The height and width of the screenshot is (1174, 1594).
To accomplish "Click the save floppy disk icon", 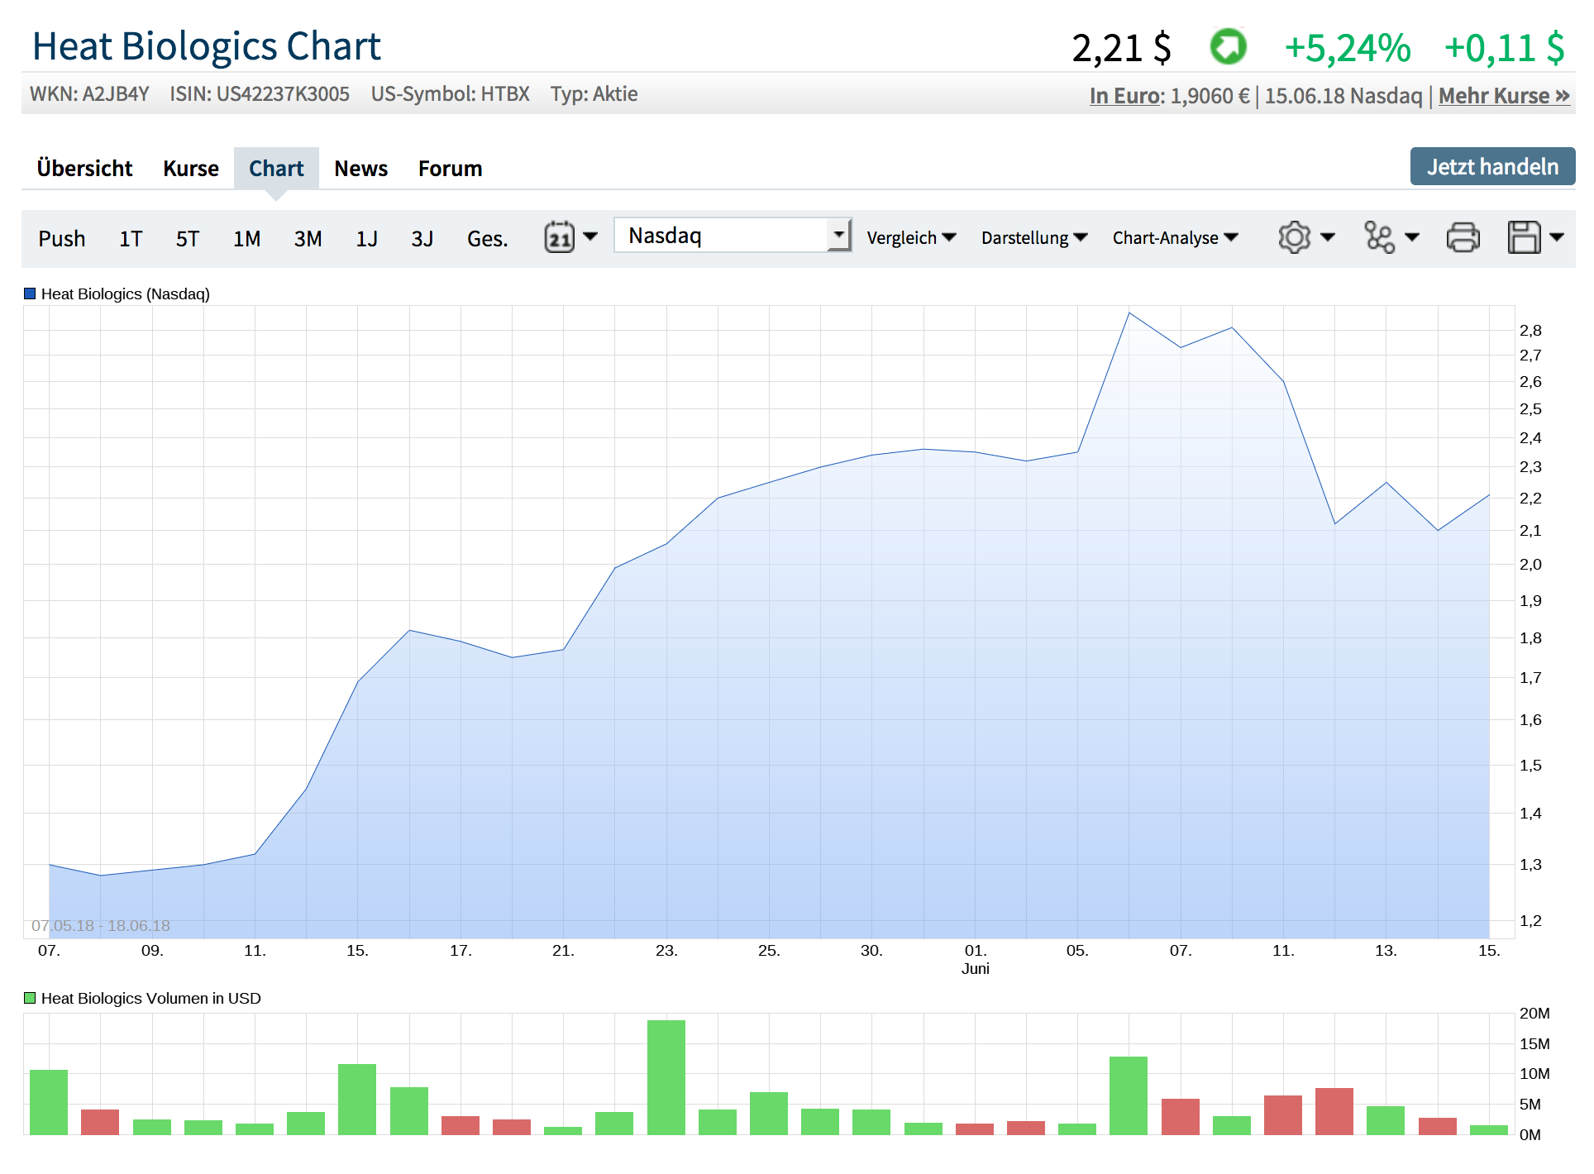I will point(1524,238).
